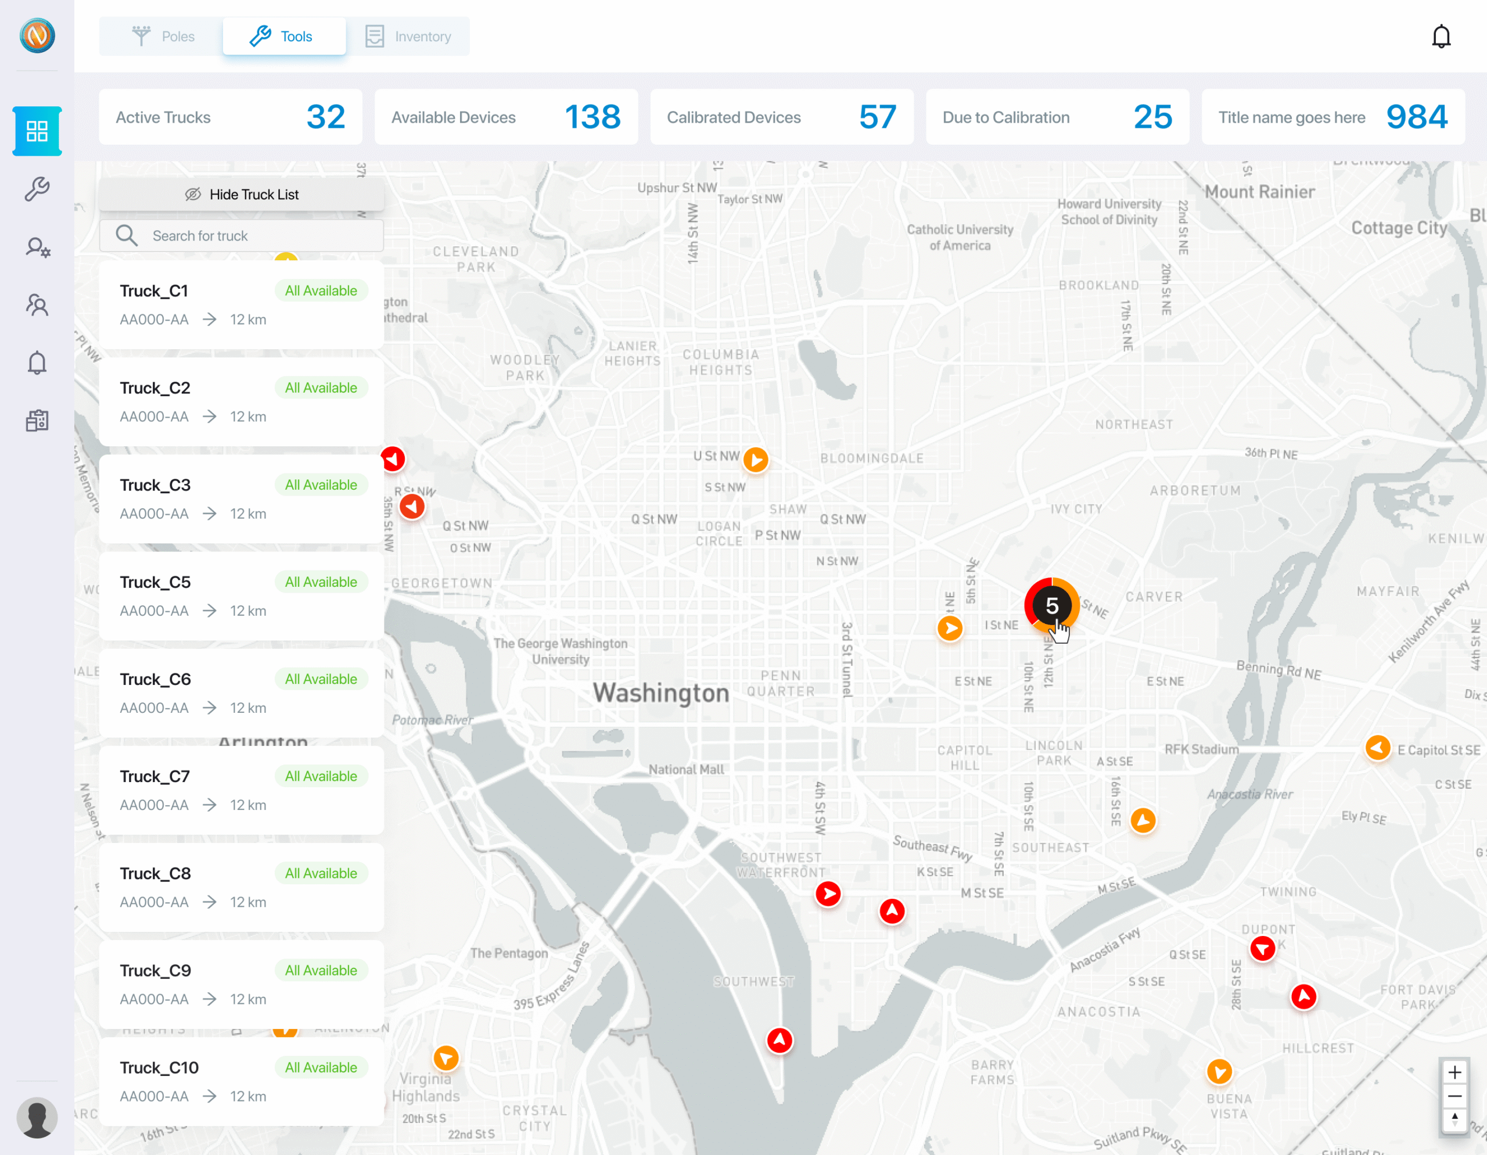
Task: Open the clustered marker showing 5 trucks
Action: point(1052,605)
